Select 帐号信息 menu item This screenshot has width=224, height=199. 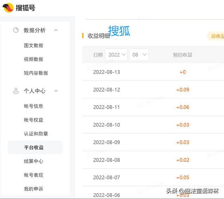click(34, 106)
